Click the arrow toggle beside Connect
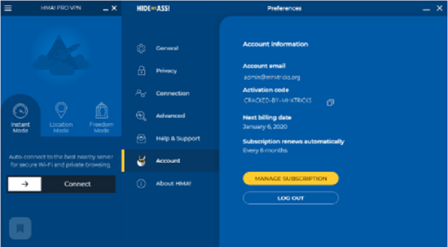This screenshot has height=247, width=448. point(24,184)
